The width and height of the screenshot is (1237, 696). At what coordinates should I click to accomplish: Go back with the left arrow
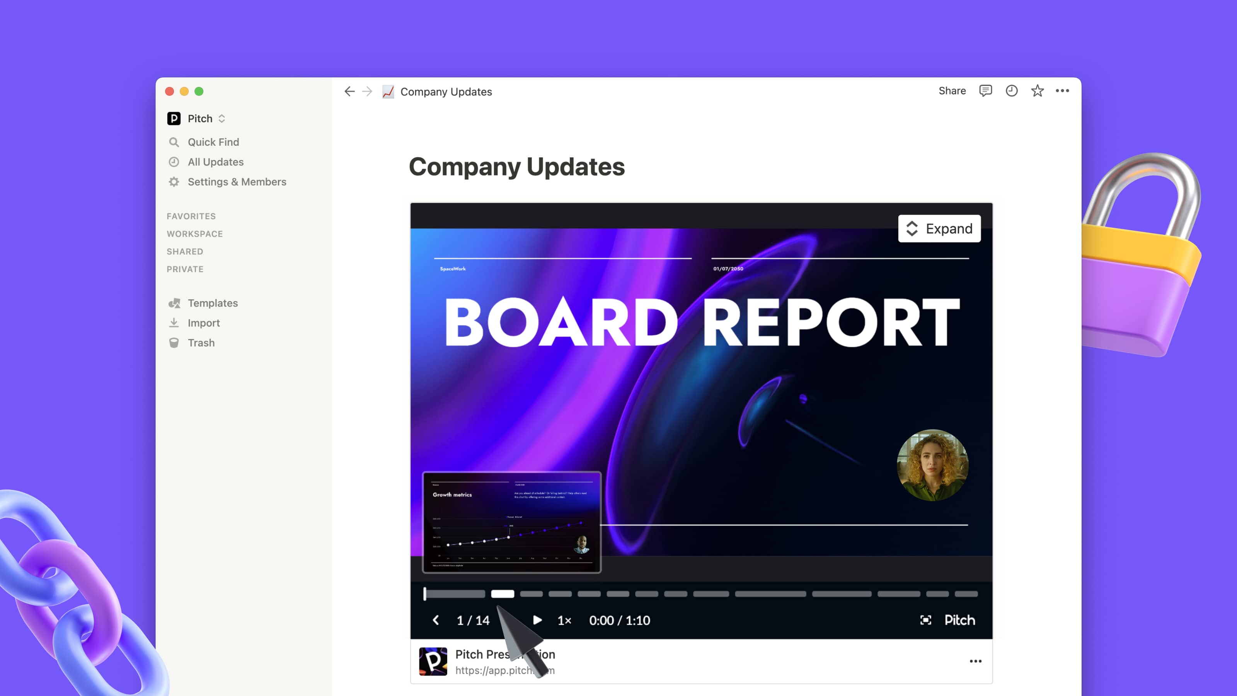coord(349,91)
